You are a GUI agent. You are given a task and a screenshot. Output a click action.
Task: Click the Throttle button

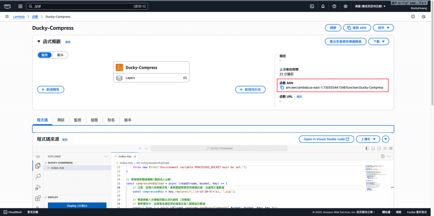[x=333, y=27]
